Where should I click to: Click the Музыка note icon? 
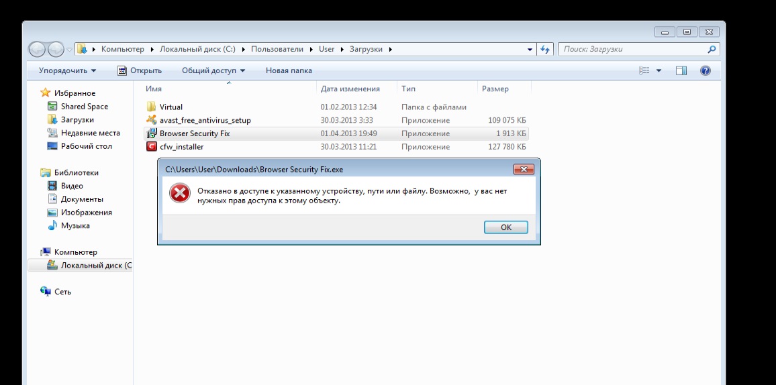pos(52,226)
